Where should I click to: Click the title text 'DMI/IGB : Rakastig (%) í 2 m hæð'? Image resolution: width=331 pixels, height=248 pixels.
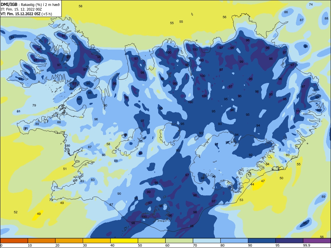30,4
